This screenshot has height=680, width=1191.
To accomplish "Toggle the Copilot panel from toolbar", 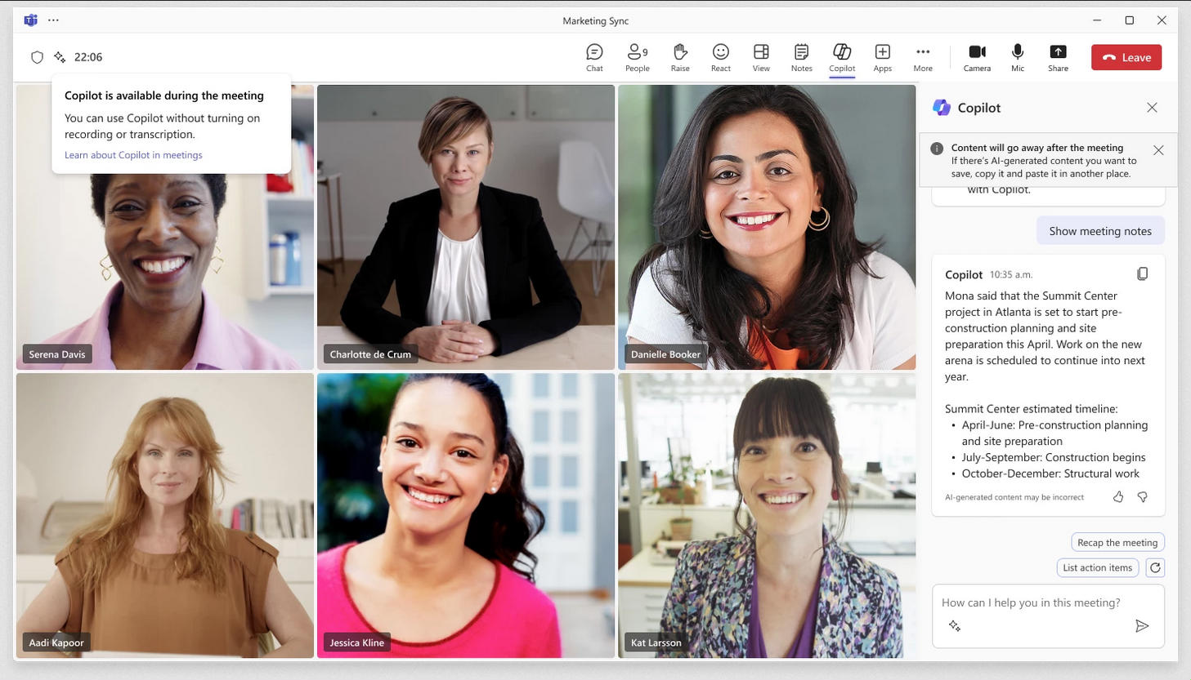I will (842, 57).
